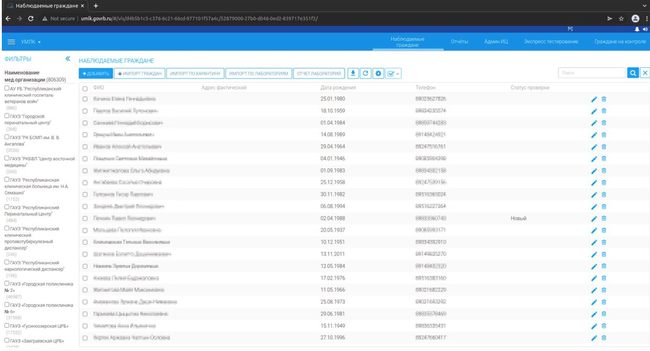The width and height of the screenshot is (650, 351).
Task: Switch to the Отчёты tab
Action: (x=459, y=42)
